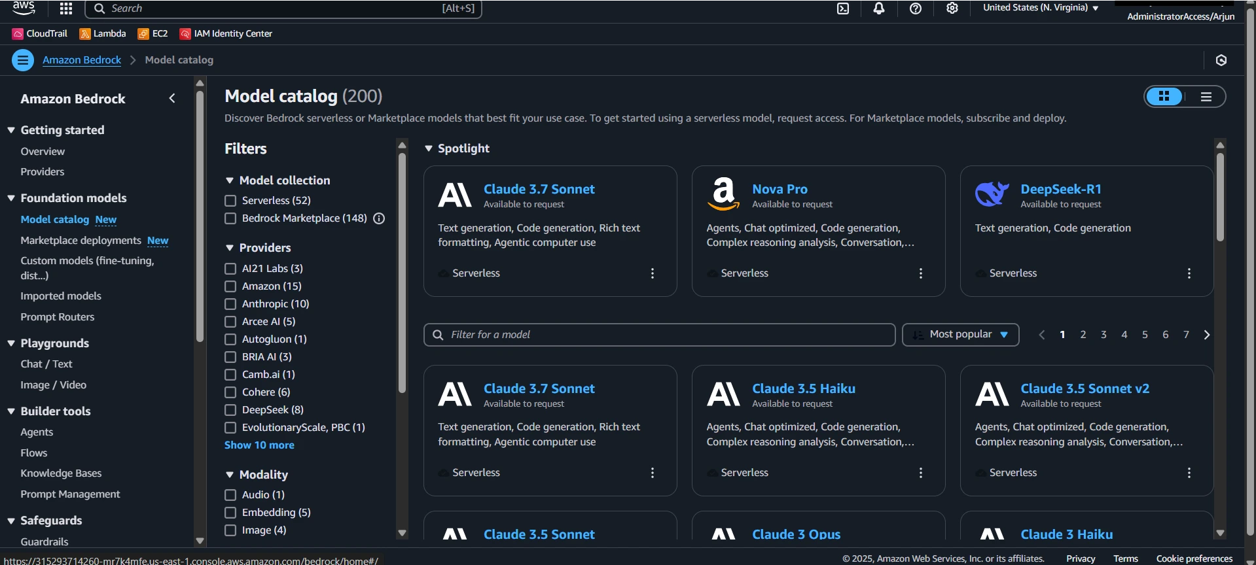Open actions menu on Claude 3.5 Sonnet v2 card
Image resolution: width=1256 pixels, height=565 pixels.
(x=1189, y=473)
